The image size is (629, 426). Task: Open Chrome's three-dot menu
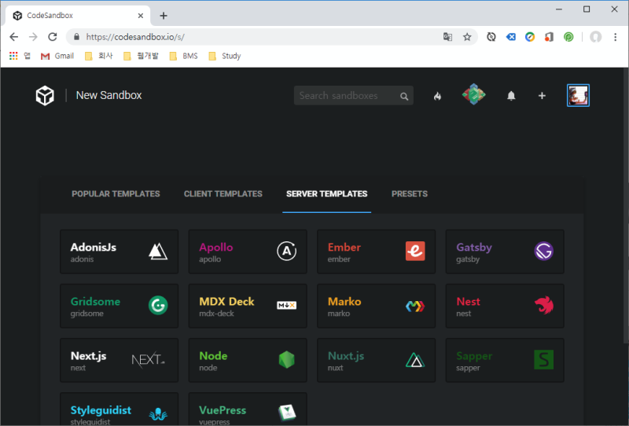pyautogui.click(x=616, y=37)
